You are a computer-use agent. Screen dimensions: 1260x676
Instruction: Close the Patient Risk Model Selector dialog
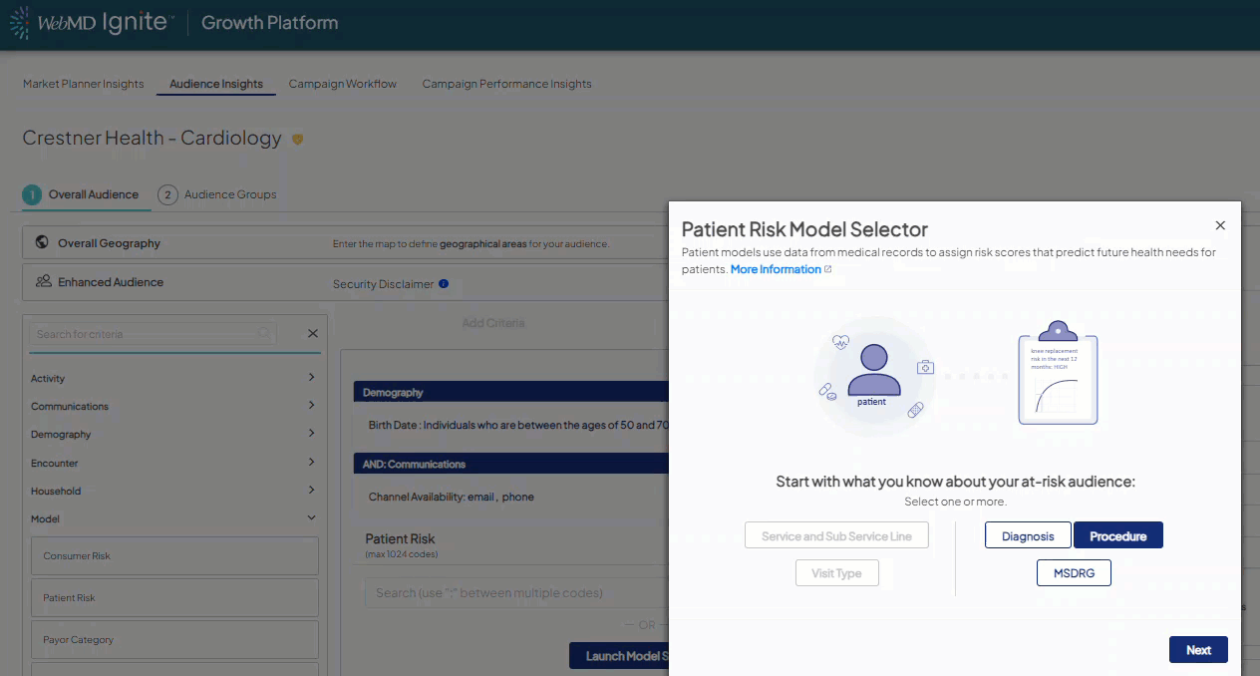pyautogui.click(x=1220, y=225)
